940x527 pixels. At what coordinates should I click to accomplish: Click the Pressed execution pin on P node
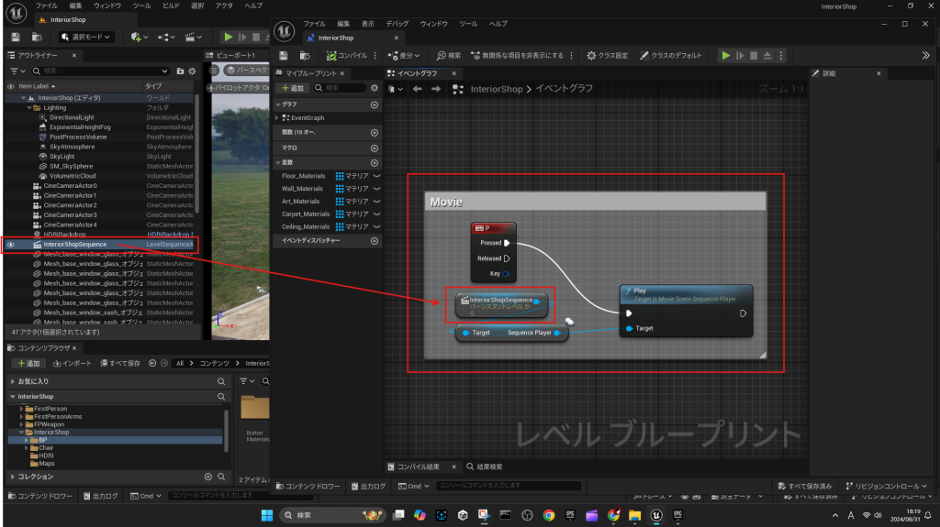tap(506, 244)
